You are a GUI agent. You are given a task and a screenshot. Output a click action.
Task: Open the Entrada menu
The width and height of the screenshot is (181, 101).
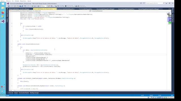(x=17, y=1)
